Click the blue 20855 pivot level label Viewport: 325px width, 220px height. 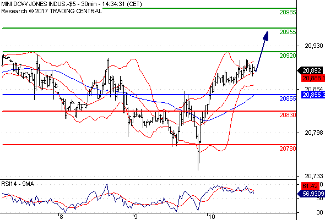pos(288,98)
